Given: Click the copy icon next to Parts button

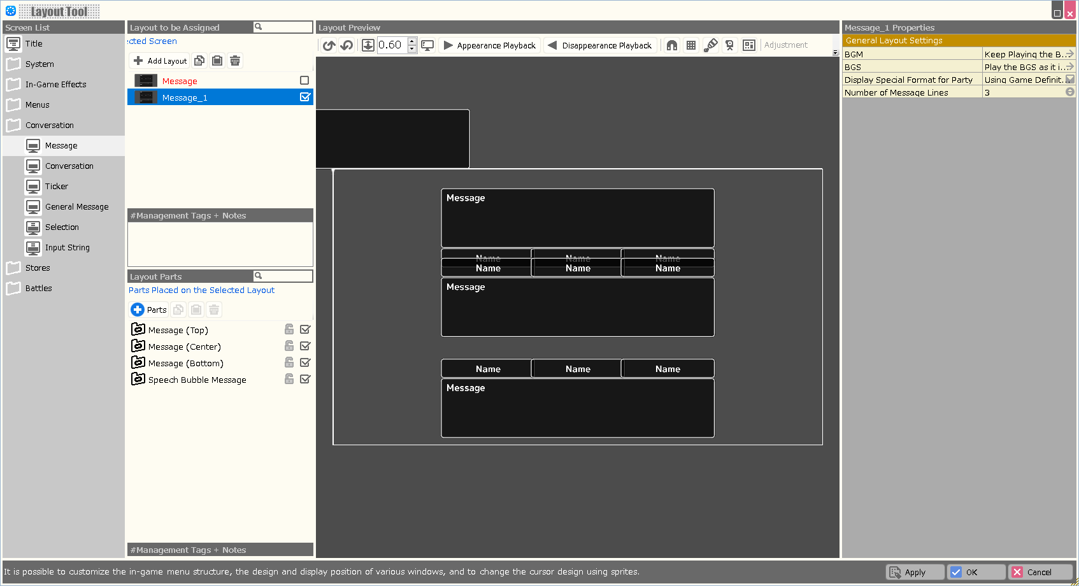Looking at the screenshot, I should pos(178,310).
